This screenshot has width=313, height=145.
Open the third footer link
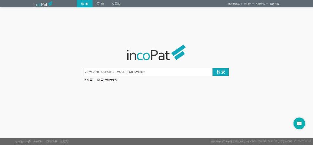tap(65, 142)
